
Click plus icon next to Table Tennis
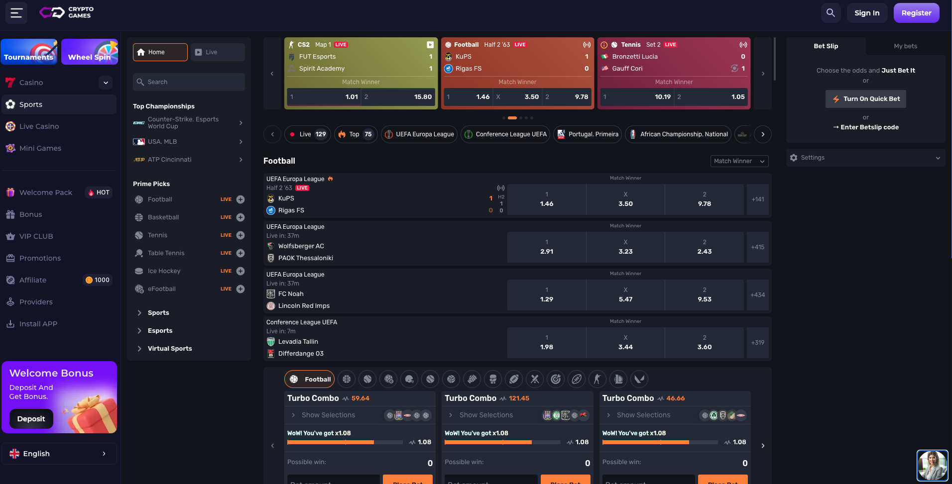[240, 253]
